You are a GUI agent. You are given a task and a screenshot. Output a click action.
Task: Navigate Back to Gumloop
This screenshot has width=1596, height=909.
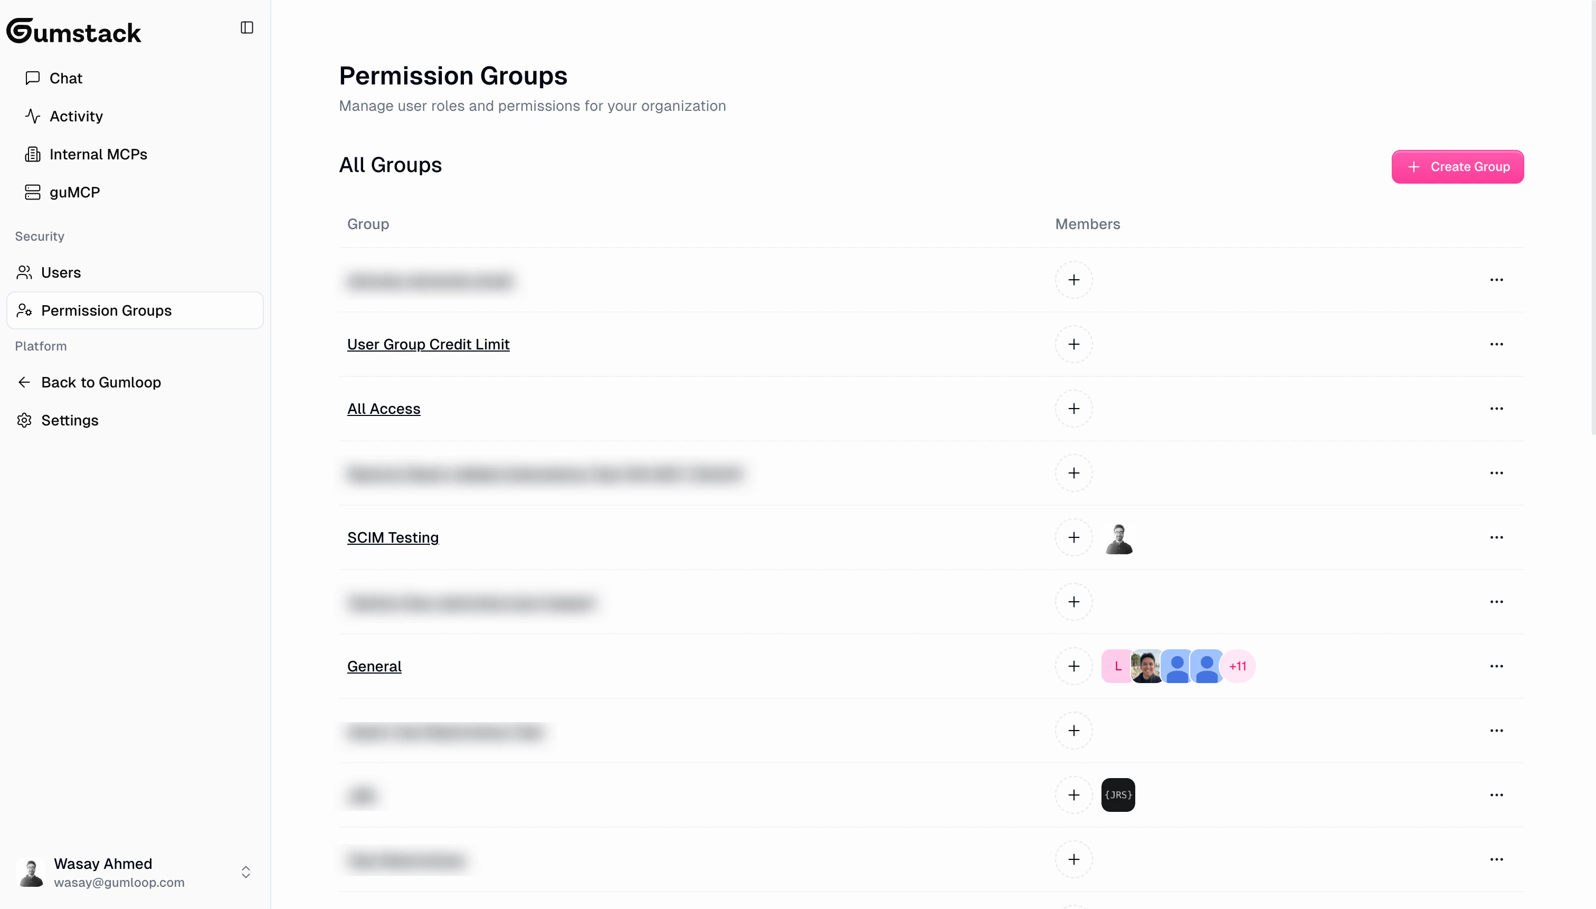pyautogui.click(x=101, y=382)
